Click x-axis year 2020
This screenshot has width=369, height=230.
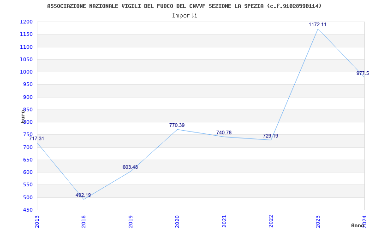[177, 221]
